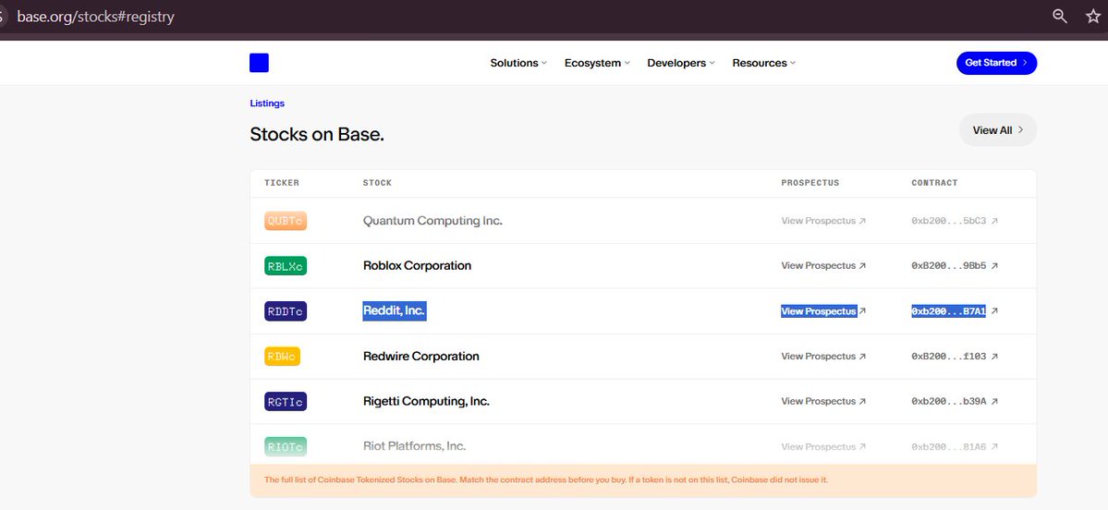This screenshot has width=1108, height=510.
Task: Open the arrow icon beside contract 0xB200...f103
Action: (x=994, y=357)
